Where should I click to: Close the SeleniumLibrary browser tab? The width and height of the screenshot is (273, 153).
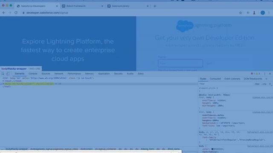(148, 6)
